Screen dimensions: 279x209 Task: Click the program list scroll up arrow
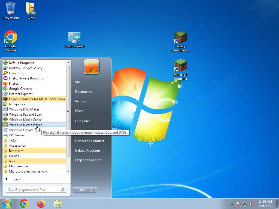(x=68, y=63)
